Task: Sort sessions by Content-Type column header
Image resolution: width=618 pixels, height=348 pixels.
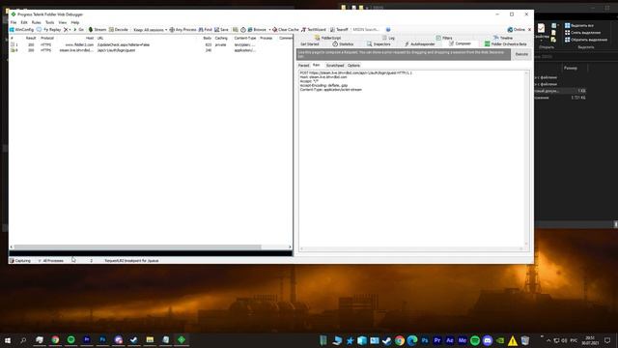Action: [x=245, y=39]
